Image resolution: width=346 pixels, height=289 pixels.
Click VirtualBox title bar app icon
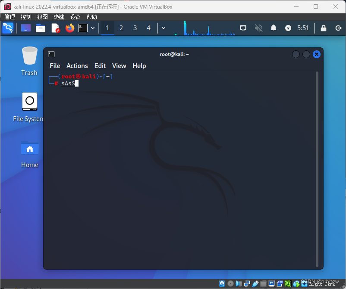click(7, 6)
